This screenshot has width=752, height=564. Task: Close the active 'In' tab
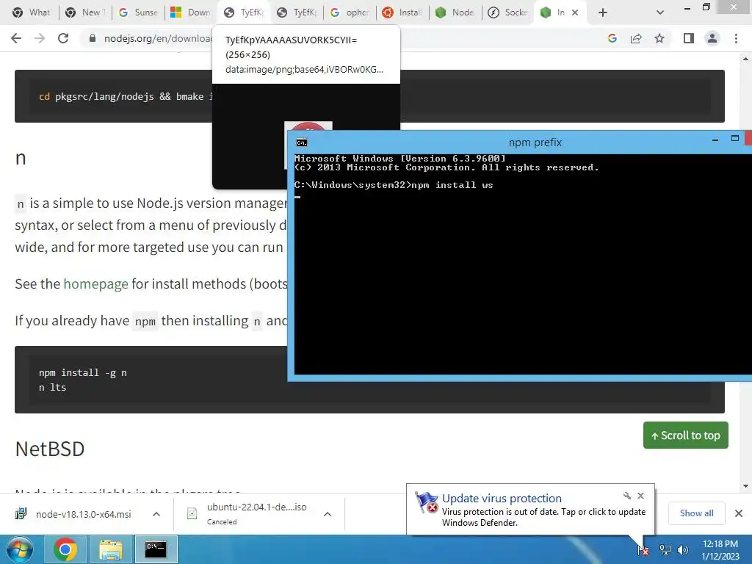click(x=575, y=12)
